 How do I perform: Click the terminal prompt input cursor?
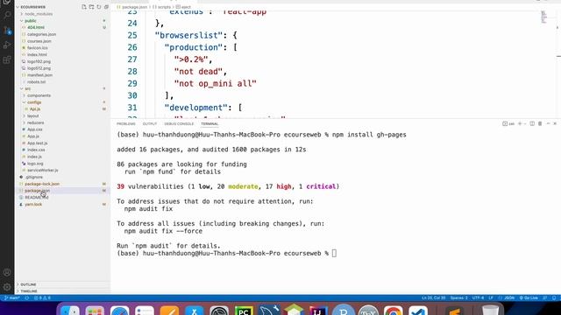[334, 253]
